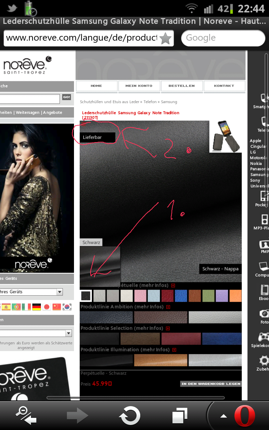
Task: Open the Angebote link
Action: click(x=52, y=113)
